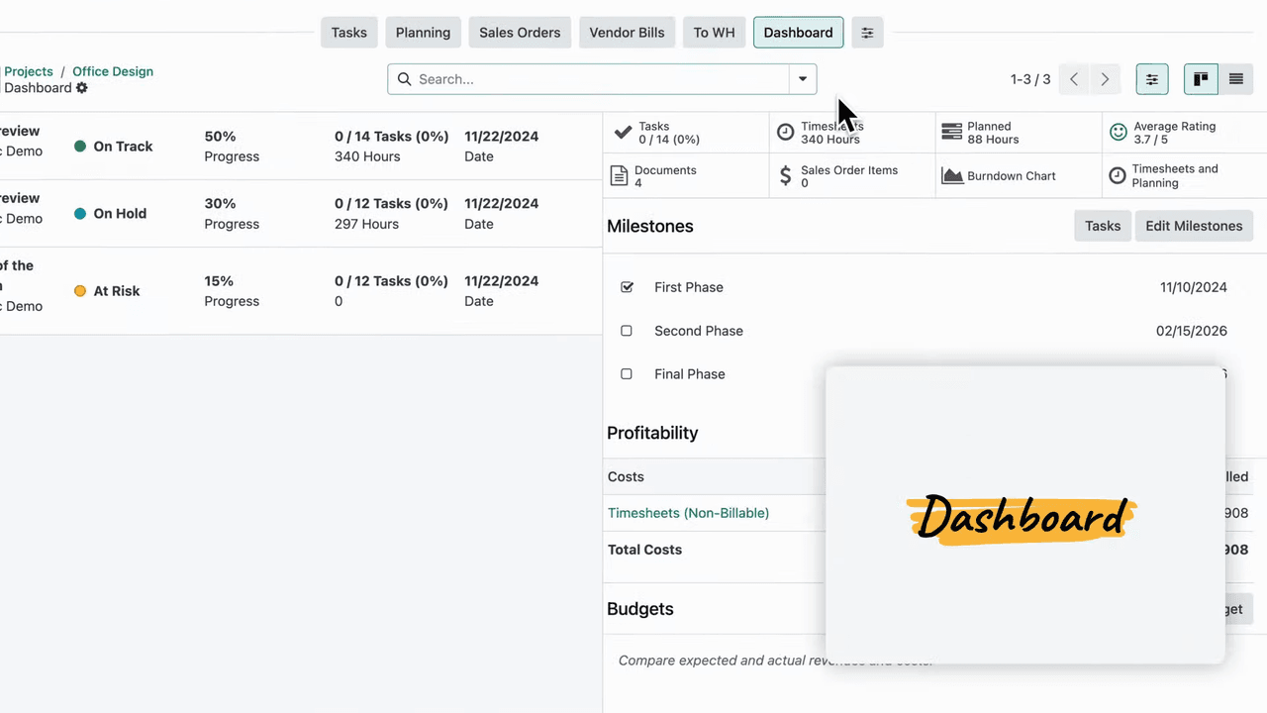Click the Edit Milestones button
Image resolution: width=1267 pixels, height=713 pixels.
coord(1193,226)
